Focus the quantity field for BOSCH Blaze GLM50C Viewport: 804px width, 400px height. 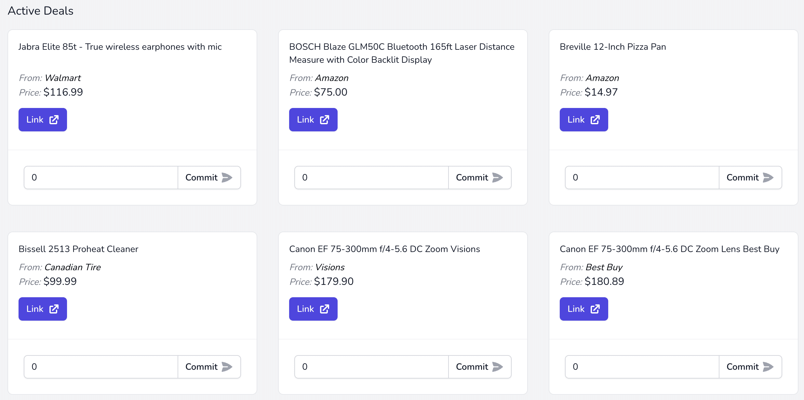pyautogui.click(x=371, y=178)
